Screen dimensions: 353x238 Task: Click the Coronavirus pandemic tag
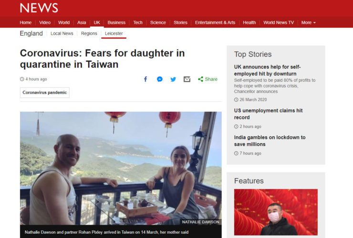[44, 92]
